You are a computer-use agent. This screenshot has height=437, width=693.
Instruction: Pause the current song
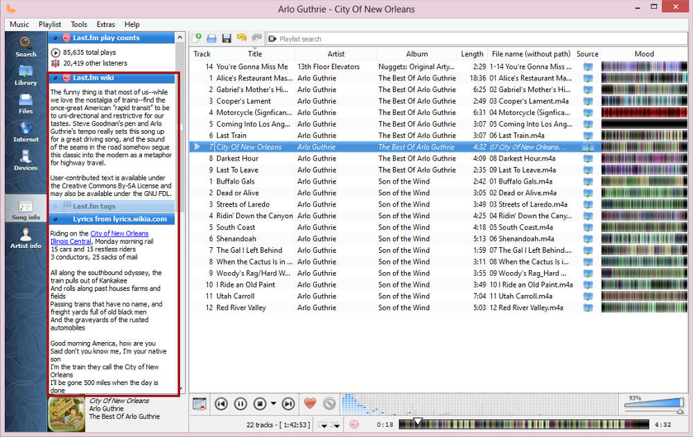click(240, 404)
